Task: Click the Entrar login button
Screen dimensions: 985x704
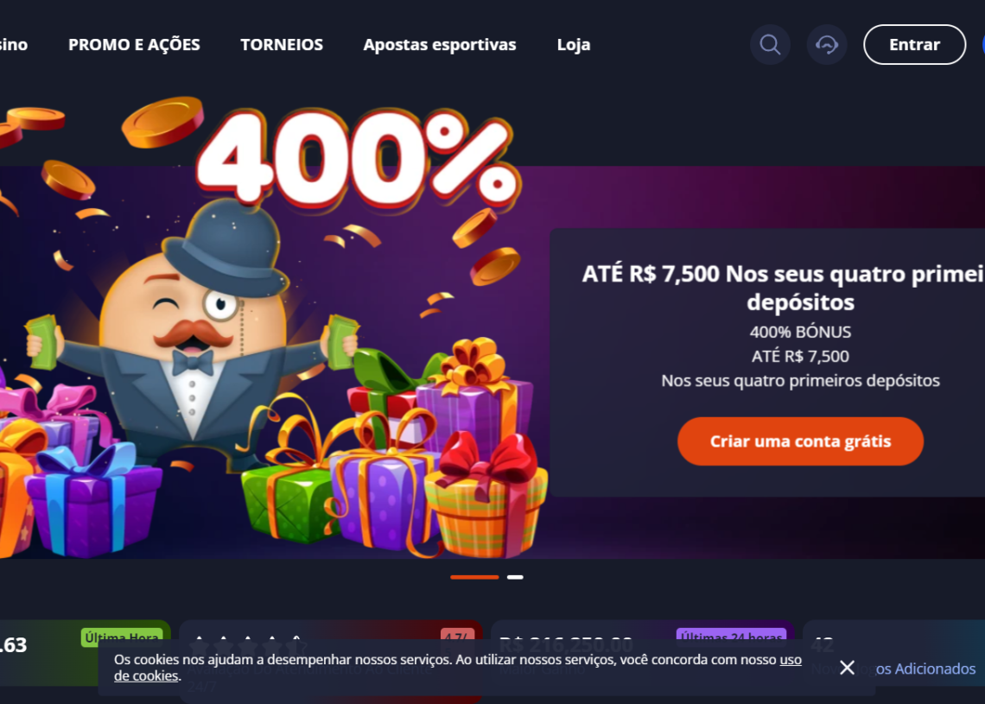Action: coord(915,45)
